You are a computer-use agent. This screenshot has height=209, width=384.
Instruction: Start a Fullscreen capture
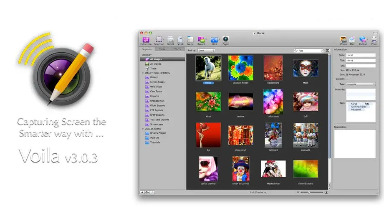pyautogui.click(x=146, y=41)
